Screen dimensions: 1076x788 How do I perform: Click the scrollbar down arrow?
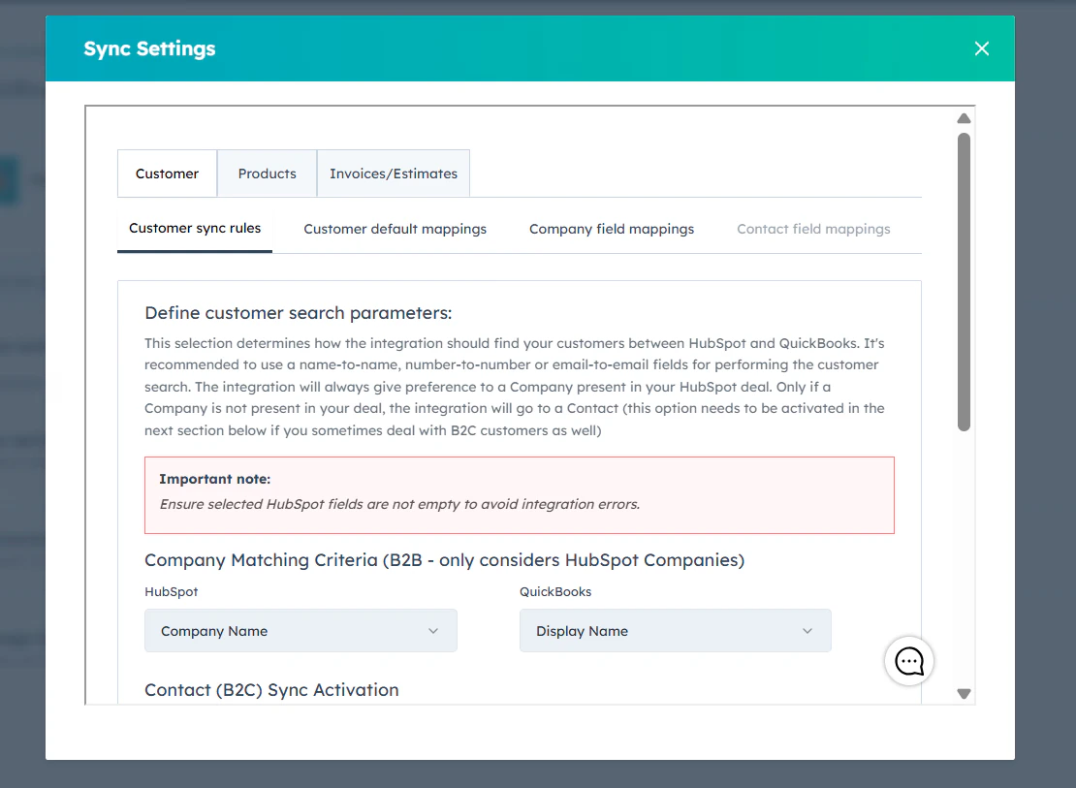point(964,694)
